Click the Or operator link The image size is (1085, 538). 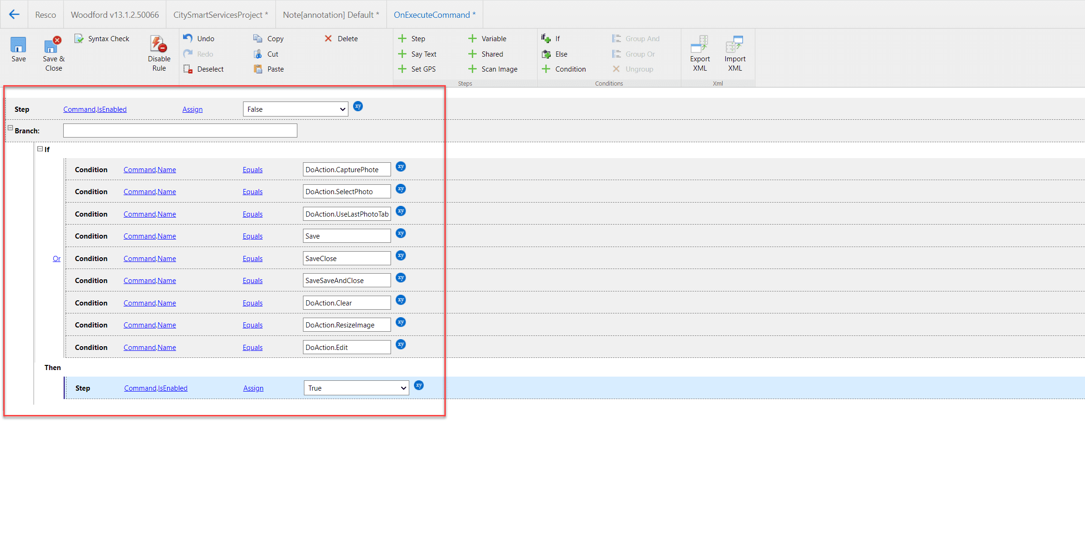click(57, 259)
